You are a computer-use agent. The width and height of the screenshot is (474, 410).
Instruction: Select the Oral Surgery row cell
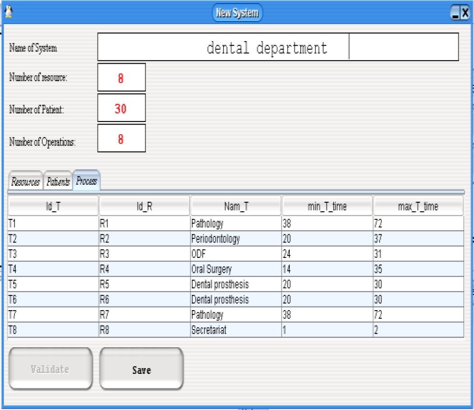pos(236,270)
